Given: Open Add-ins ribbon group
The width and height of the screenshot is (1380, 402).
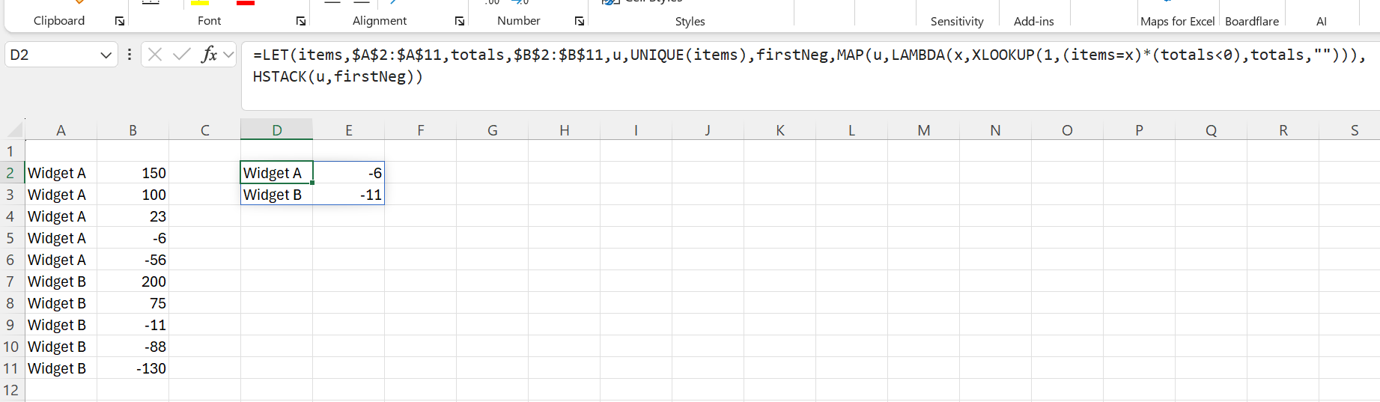Looking at the screenshot, I should pyautogui.click(x=1033, y=21).
